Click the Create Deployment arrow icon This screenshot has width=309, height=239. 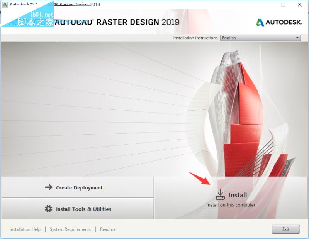pos(49,187)
